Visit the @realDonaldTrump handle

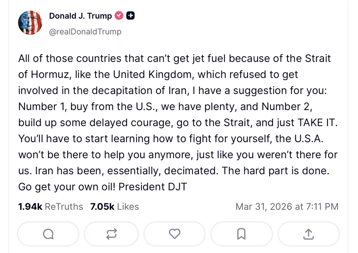pos(85,32)
